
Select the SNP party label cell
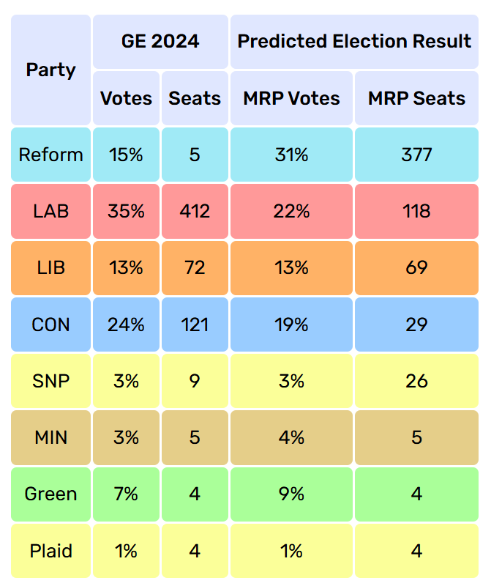pos(51,381)
